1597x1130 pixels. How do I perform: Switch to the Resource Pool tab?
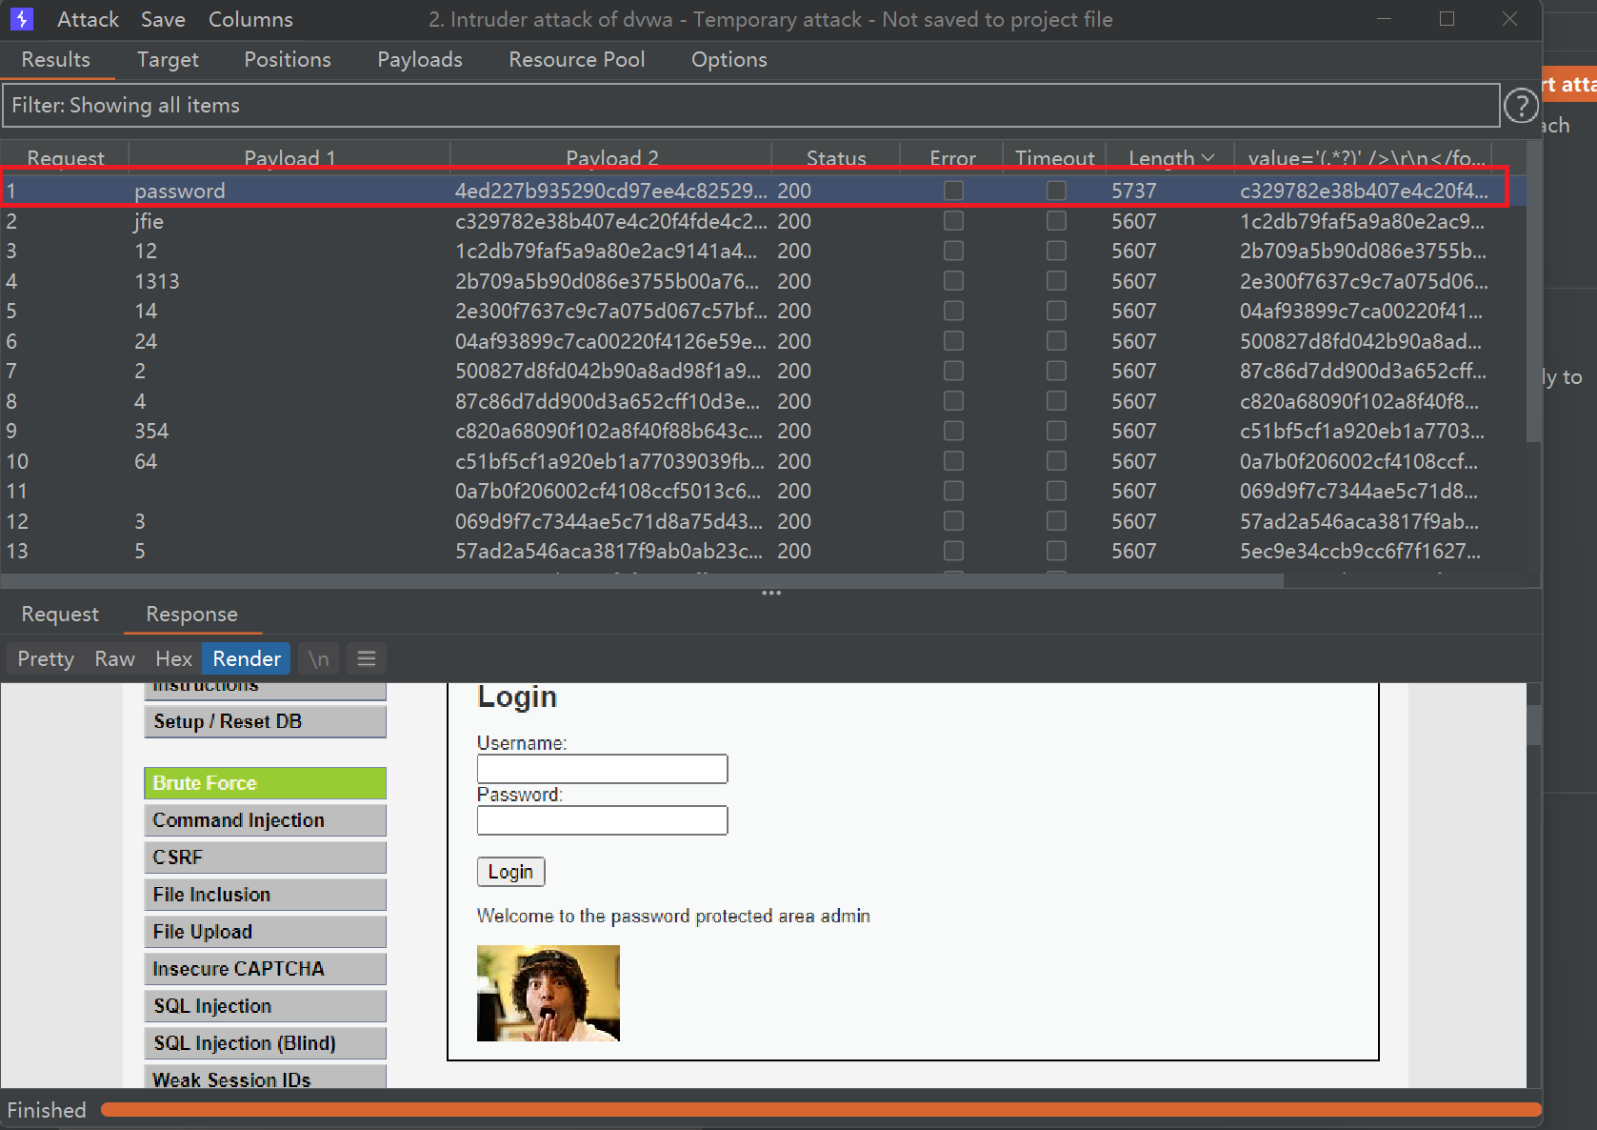pos(577,59)
